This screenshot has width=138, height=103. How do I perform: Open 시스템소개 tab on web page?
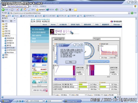(x=63, y=24)
